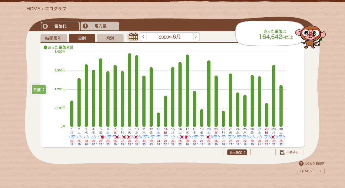This screenshot has height=188, width=345.
Task: Click the 2020年6月 date field
Action: tap(170, 37)
